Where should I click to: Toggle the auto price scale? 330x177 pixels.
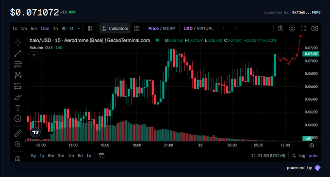313,156
